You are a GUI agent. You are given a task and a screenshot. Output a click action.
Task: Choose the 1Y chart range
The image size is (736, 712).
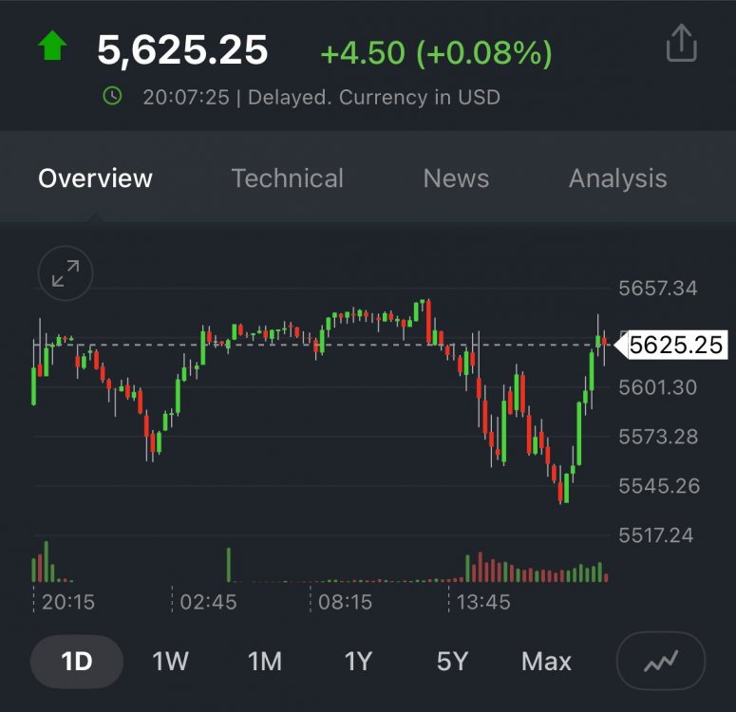[358, 661]
